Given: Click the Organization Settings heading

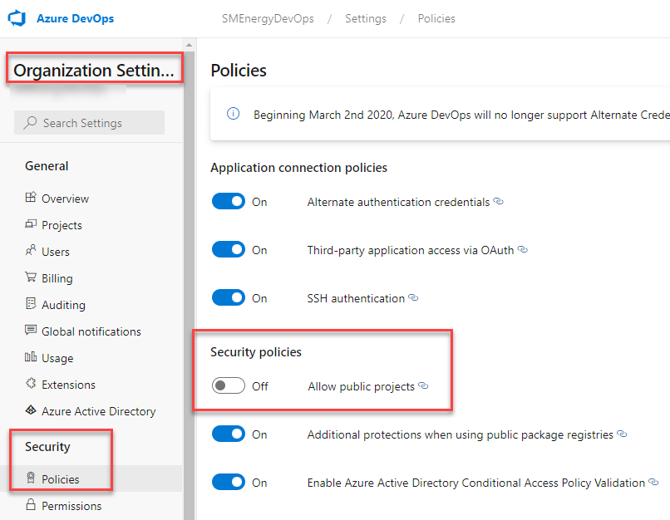Looking at the screenshot, I should 94,70.
